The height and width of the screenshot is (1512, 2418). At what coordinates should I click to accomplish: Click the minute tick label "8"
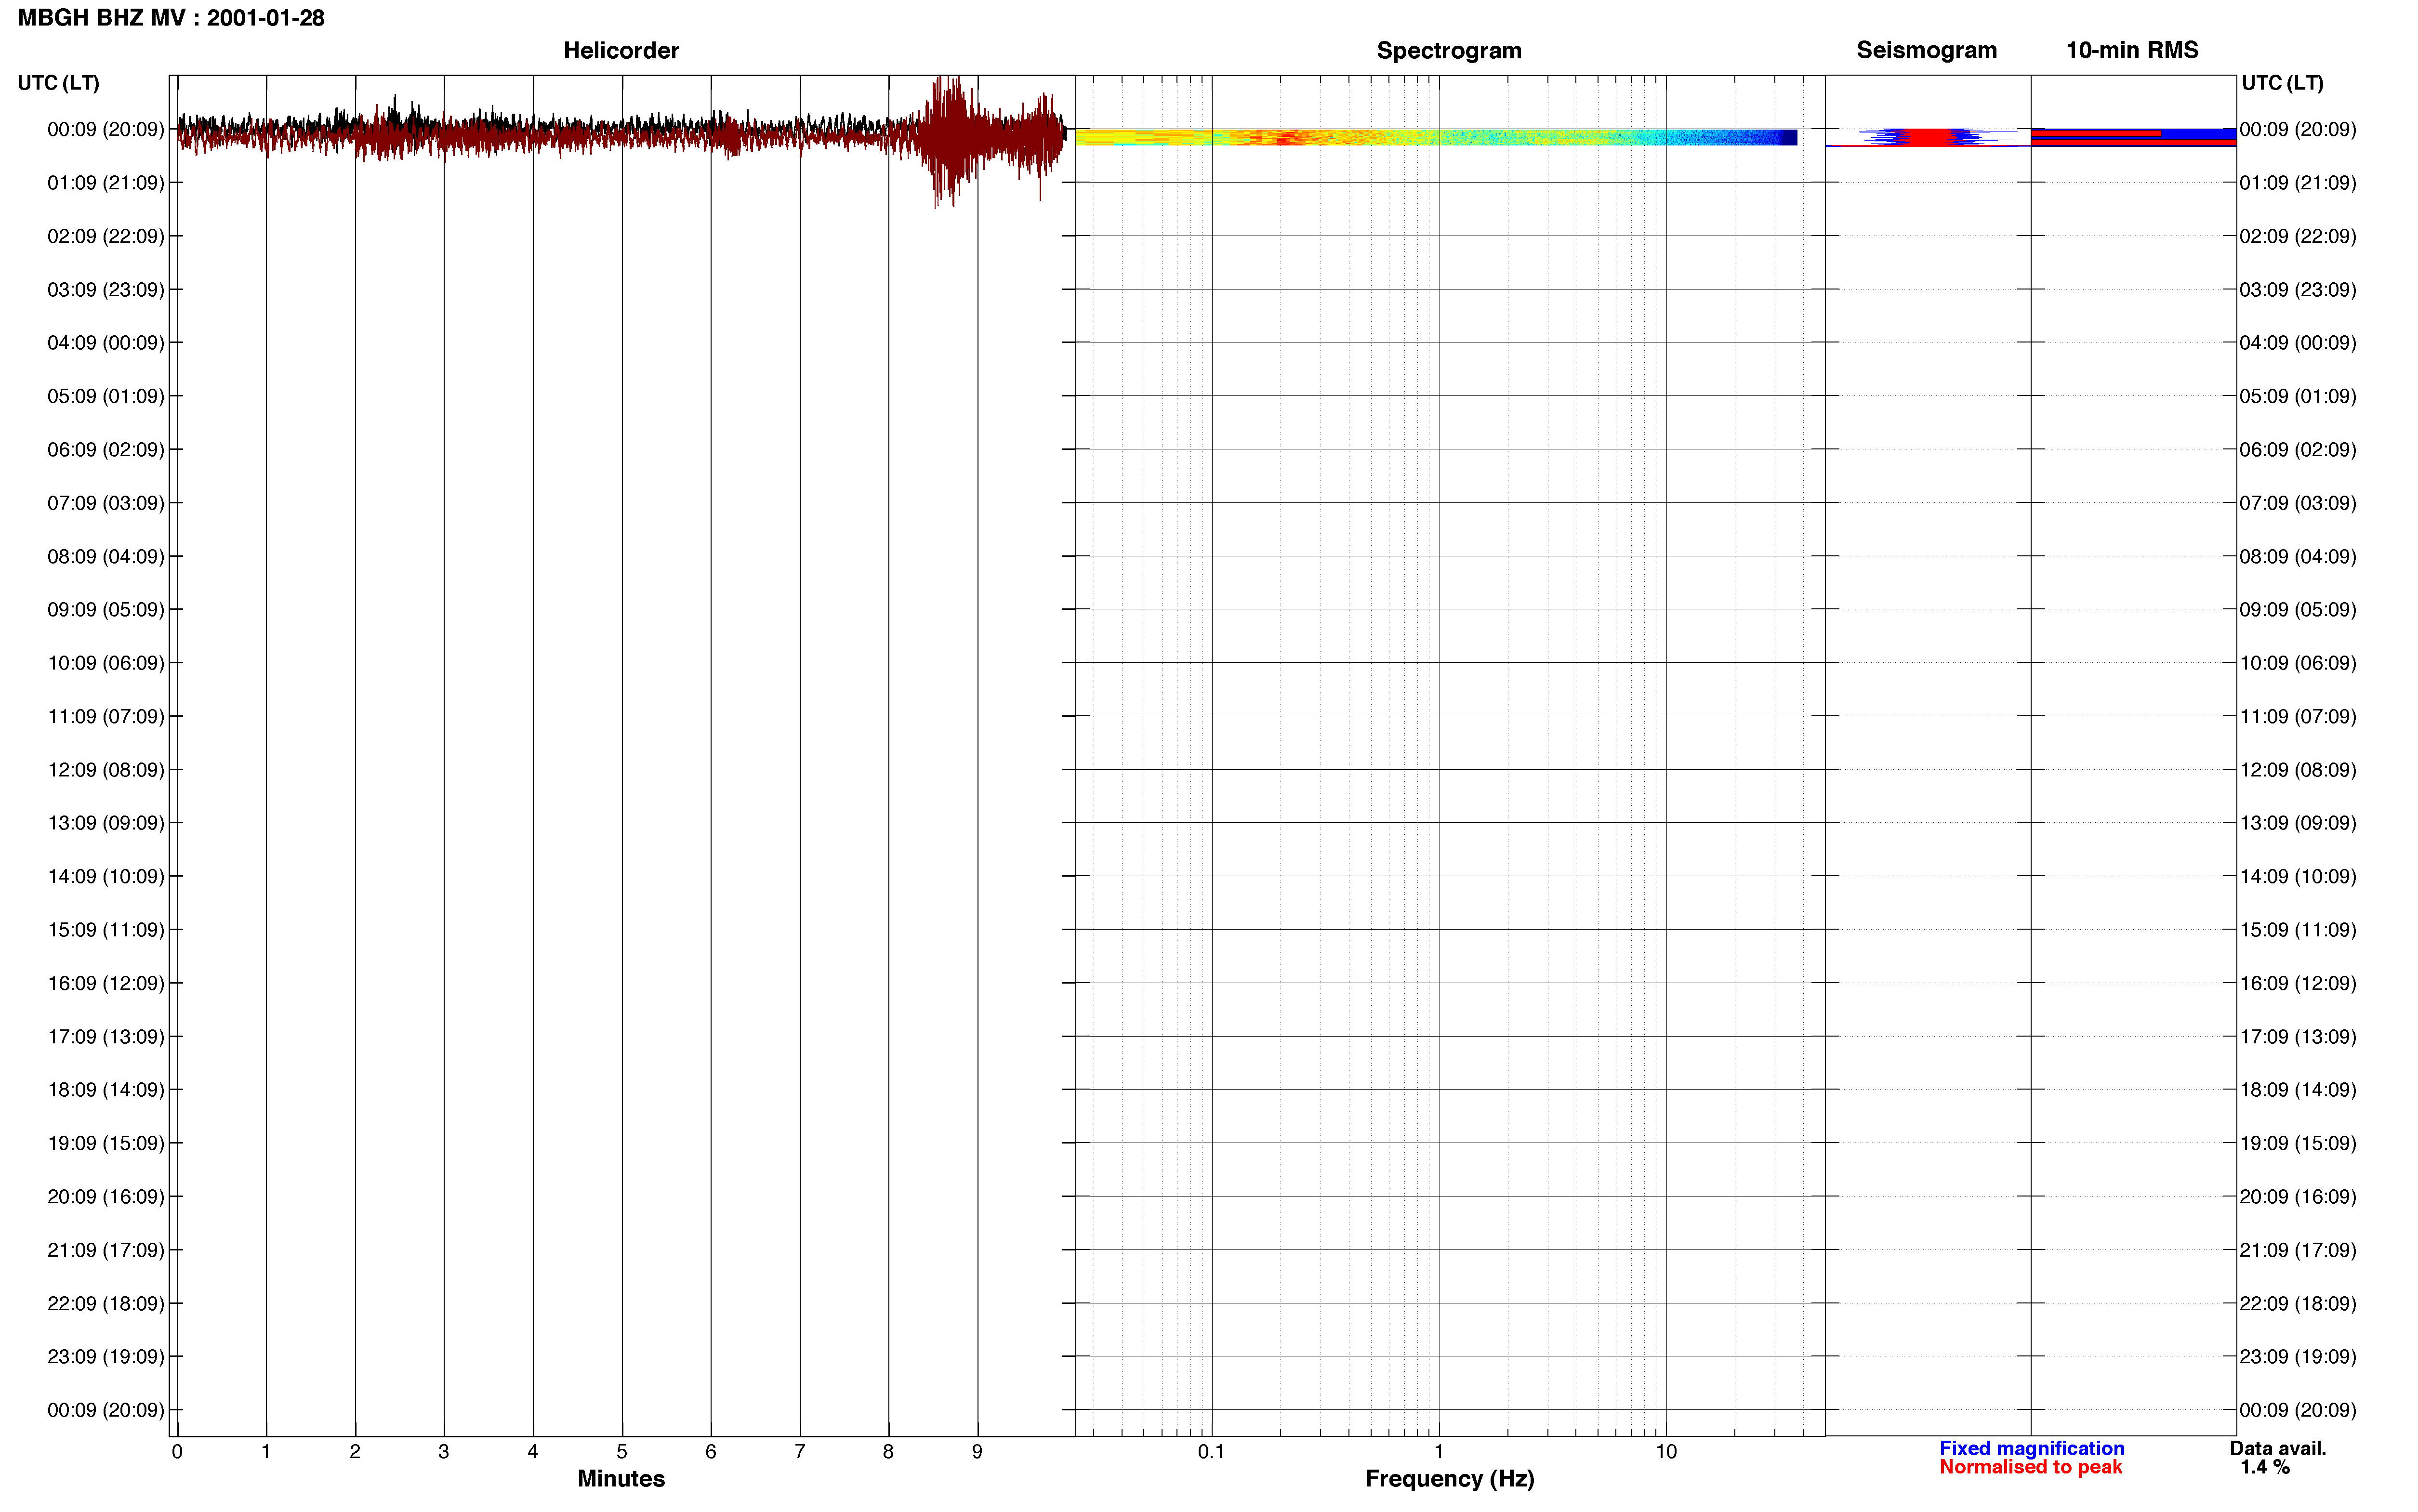(x=888, y=1452)
